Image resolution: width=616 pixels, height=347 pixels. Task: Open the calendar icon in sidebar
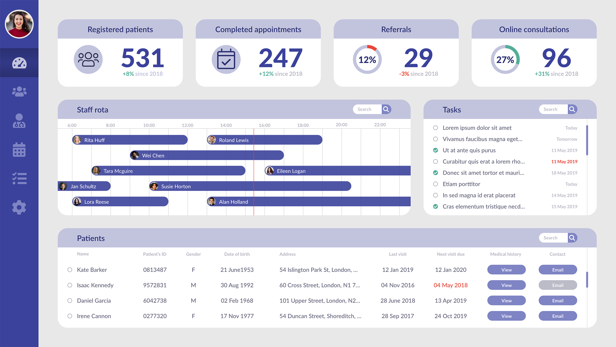click(19, 150)
